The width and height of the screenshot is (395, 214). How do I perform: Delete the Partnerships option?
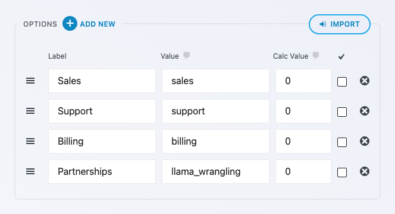pyautogui.click(x=365, y=171)
